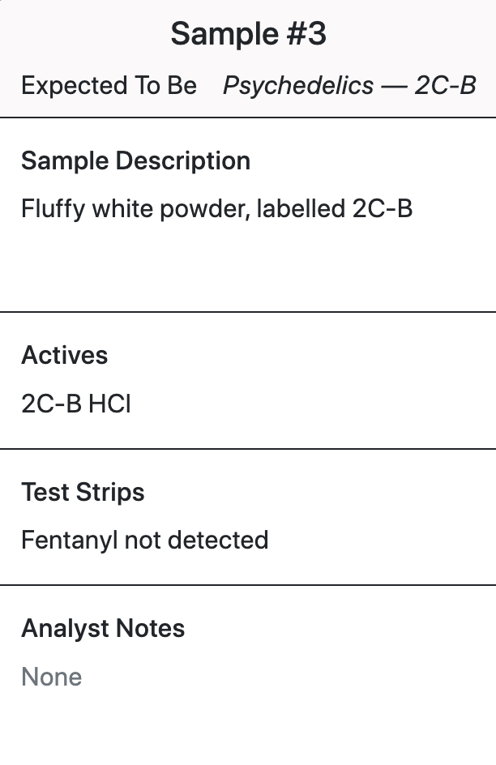Viewport: 496px width, 765px height.
Task: Select the Sample Description heading
Action: (135, 161)
